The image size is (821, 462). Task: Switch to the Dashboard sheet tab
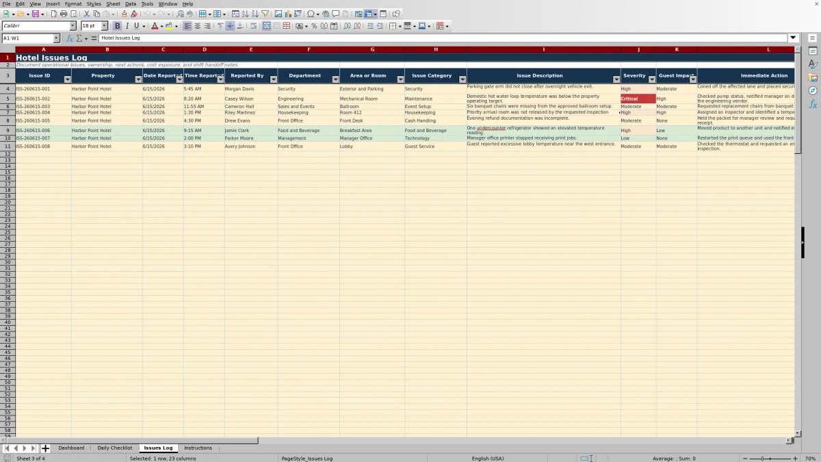(x=71, y=448)
